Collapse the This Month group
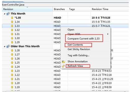The width and height of the screenshot is (130, 92). [x=5, y=14]
